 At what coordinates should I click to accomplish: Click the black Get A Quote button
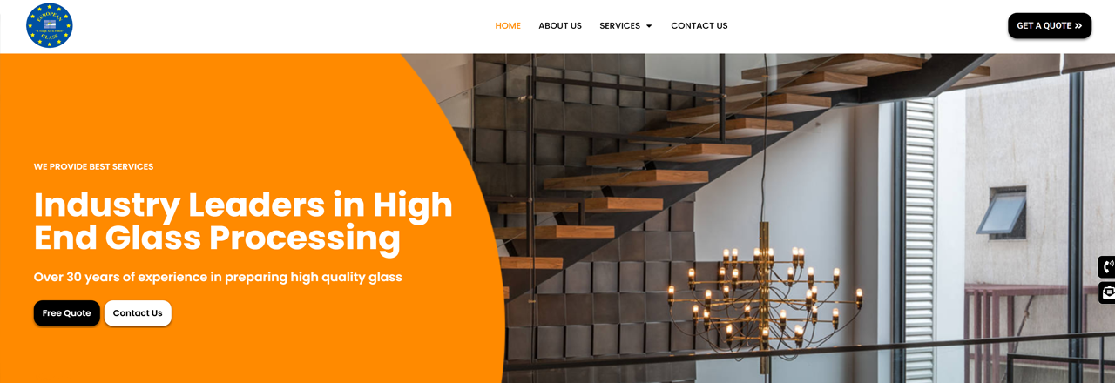point(1050,26)
